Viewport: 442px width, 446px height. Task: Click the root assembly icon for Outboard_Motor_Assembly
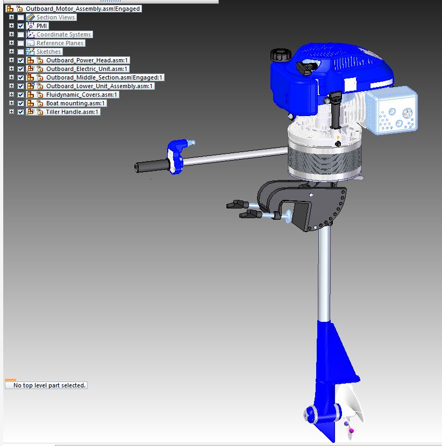[x=10, y=9]
